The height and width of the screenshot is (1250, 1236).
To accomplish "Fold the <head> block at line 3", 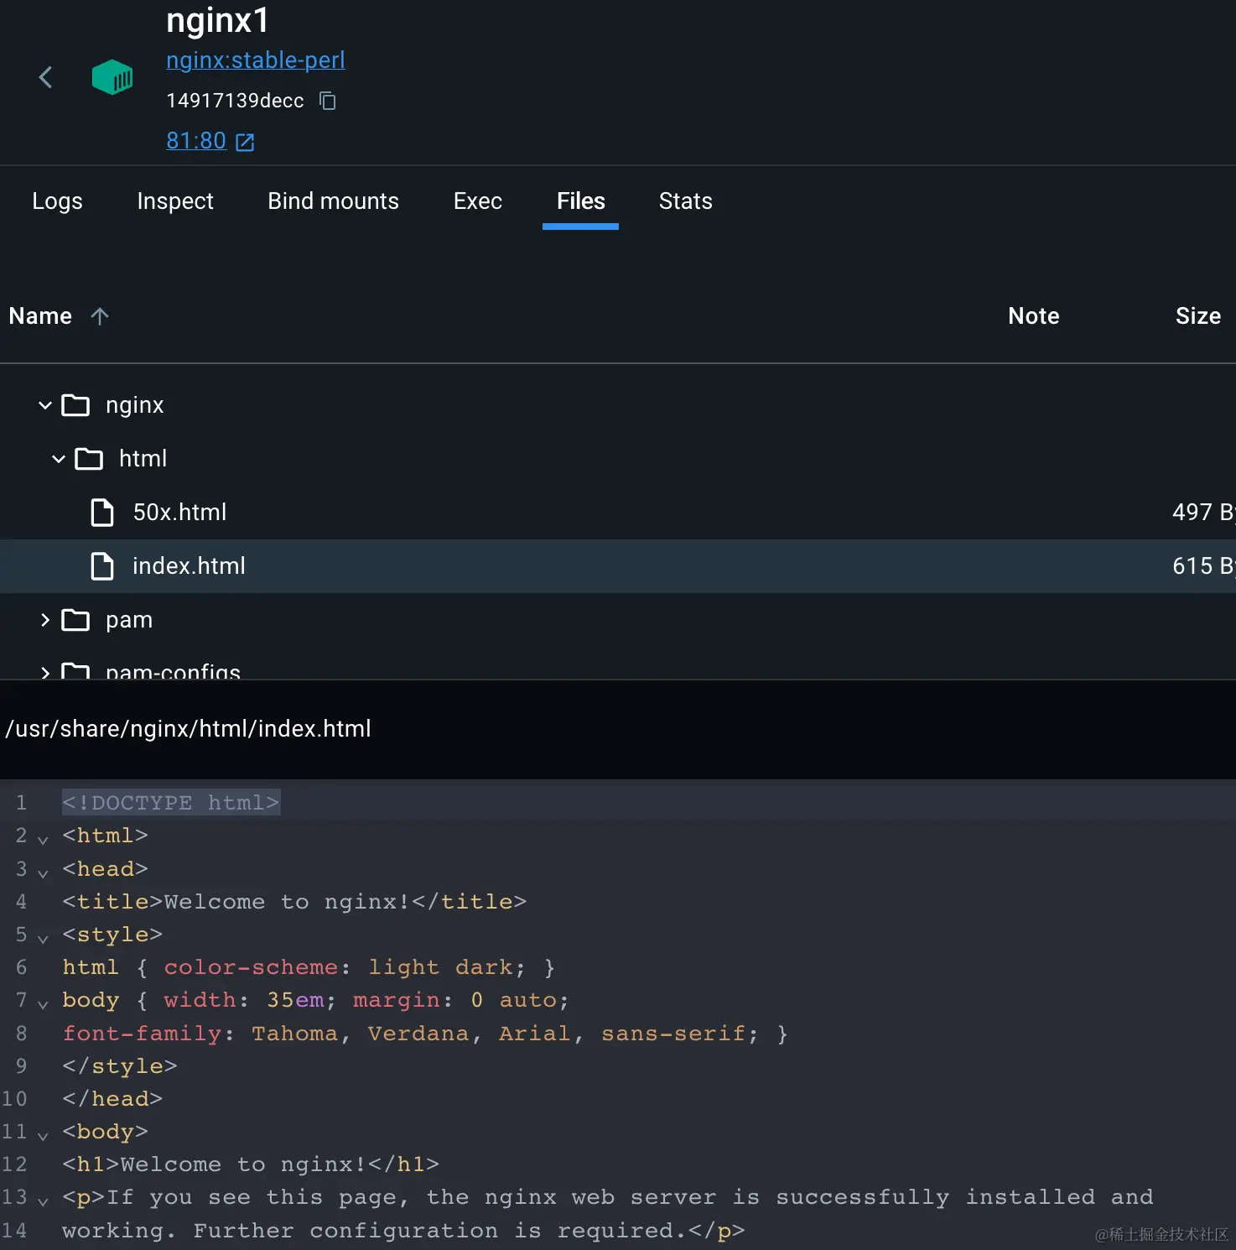I will [43, 872].
